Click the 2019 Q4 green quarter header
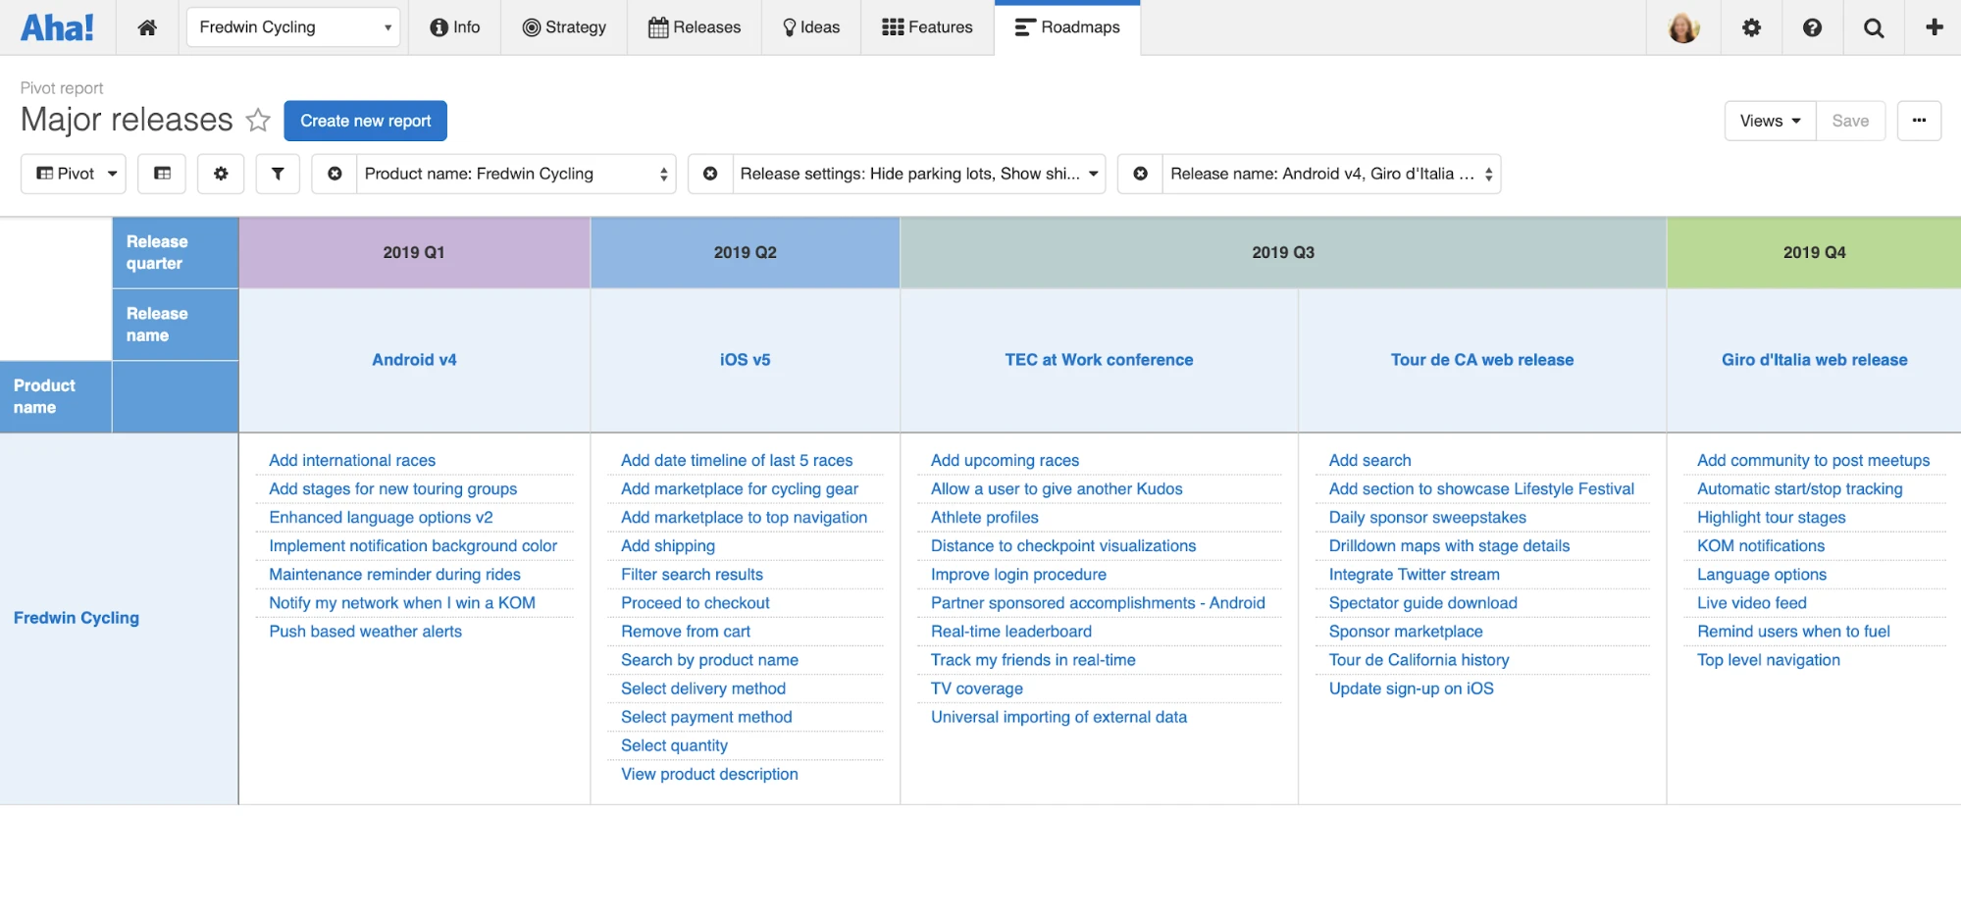 (x=1814, y=252)
